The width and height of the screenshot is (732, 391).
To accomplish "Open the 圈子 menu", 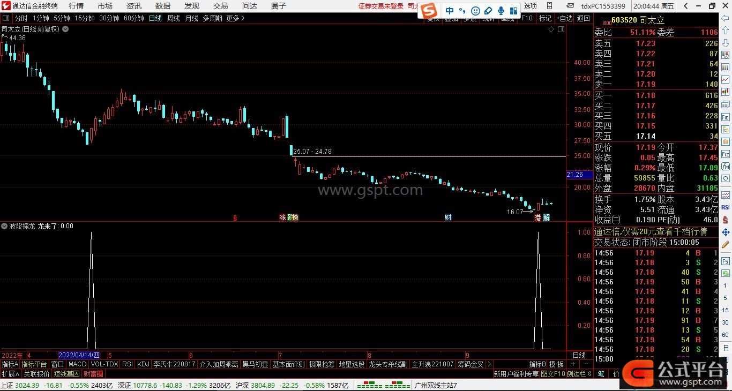I will tap(279, 6).
